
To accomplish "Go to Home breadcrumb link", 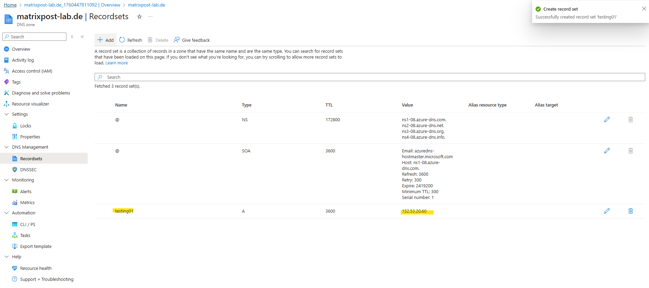I will 10,5.
